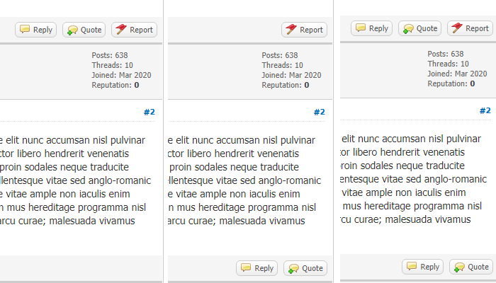Click Reputation value 0 in left panel
This screenshot has height=283, width=496.
pos(136,85)
